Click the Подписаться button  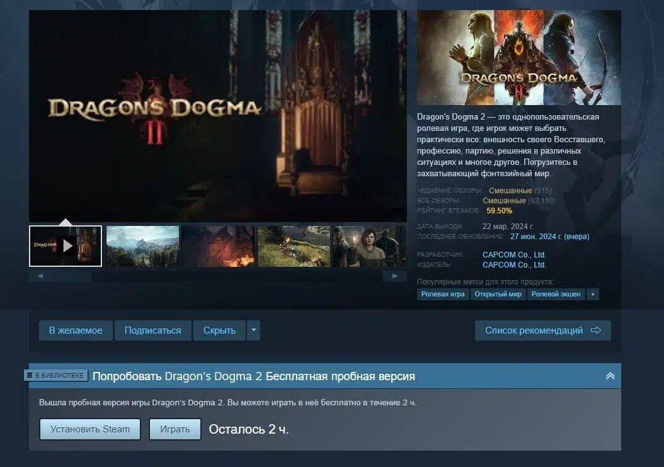pyautogui.click(x=152, y=330)
